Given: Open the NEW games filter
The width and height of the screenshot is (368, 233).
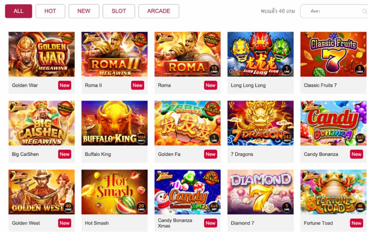Looking at the screenshot, I should [84, 11].
